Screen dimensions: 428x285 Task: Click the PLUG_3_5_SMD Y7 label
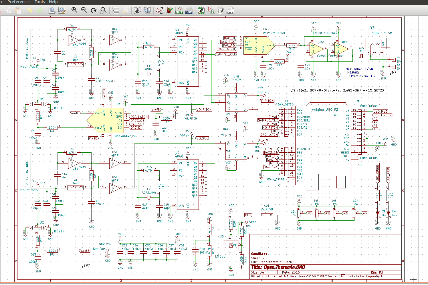coord(383,33)
